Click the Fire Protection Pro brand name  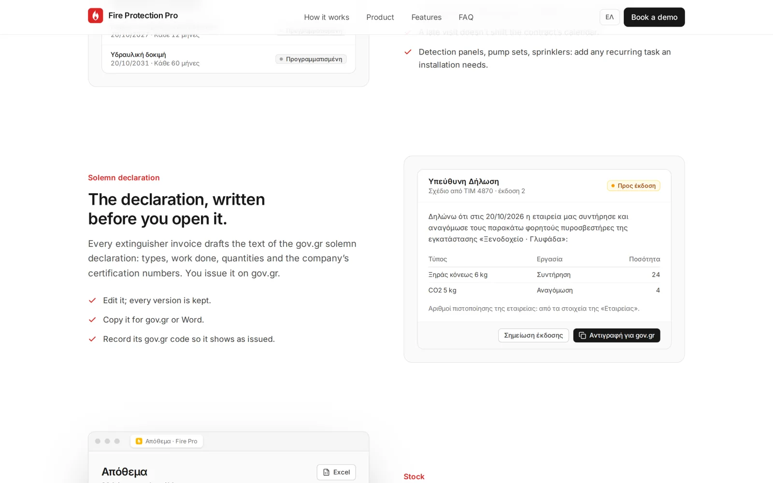(143, 15)
